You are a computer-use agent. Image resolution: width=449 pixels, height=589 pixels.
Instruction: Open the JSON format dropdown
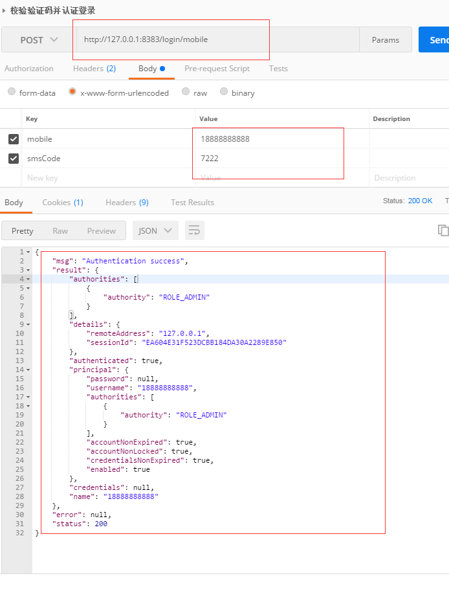[155, 230]
